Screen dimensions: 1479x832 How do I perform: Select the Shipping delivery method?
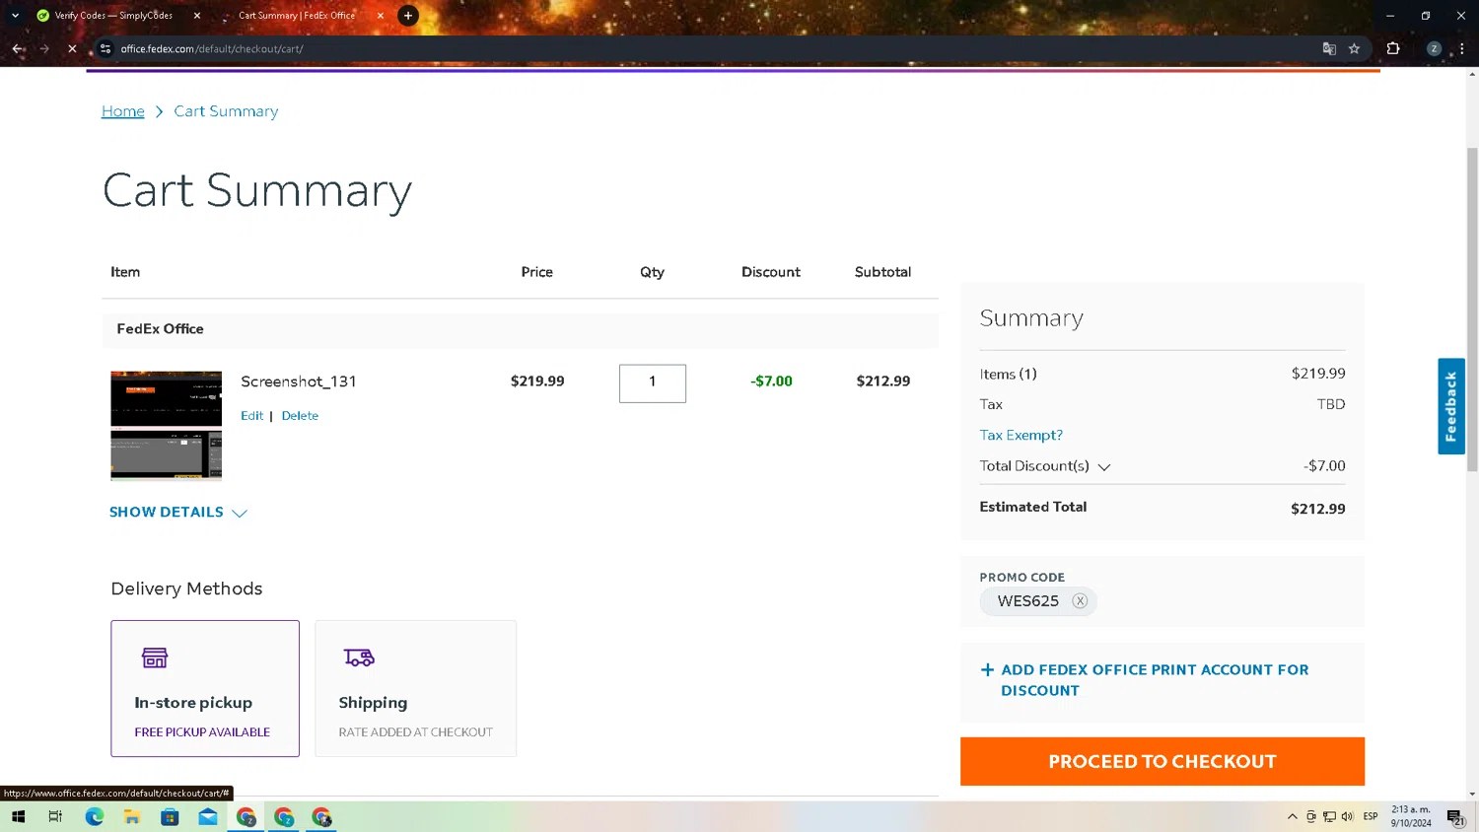tap(415, 688)
